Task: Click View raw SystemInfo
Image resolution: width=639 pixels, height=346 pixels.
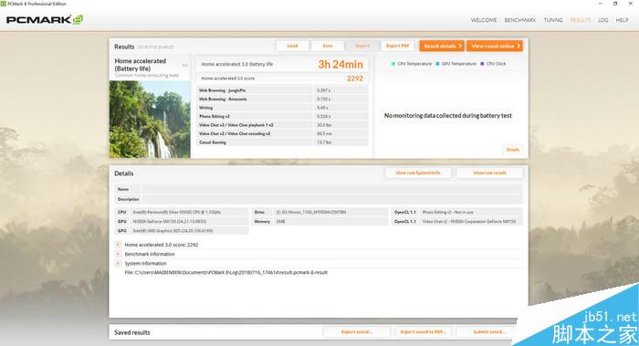Action: [x=418, y=173]
